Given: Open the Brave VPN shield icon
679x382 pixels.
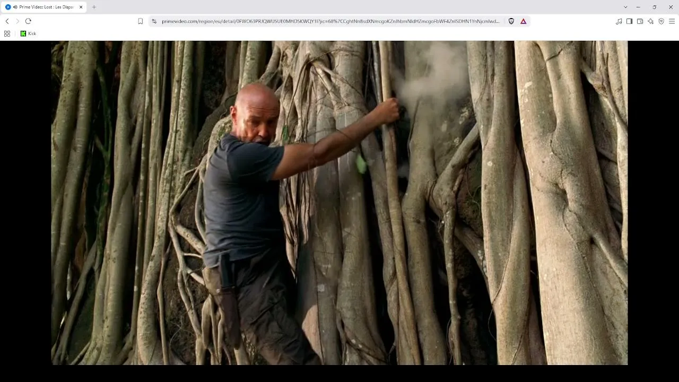Looking at the screenshot, I should point(661,21).
